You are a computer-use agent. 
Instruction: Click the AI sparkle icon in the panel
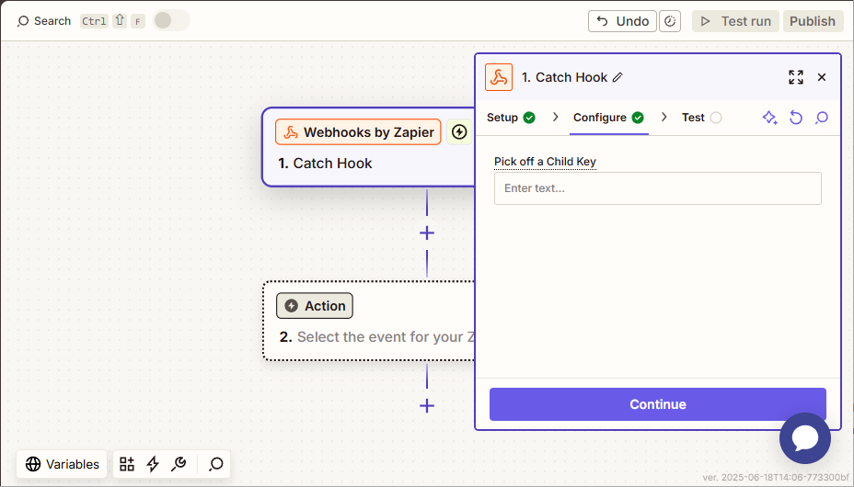point(769,118)
